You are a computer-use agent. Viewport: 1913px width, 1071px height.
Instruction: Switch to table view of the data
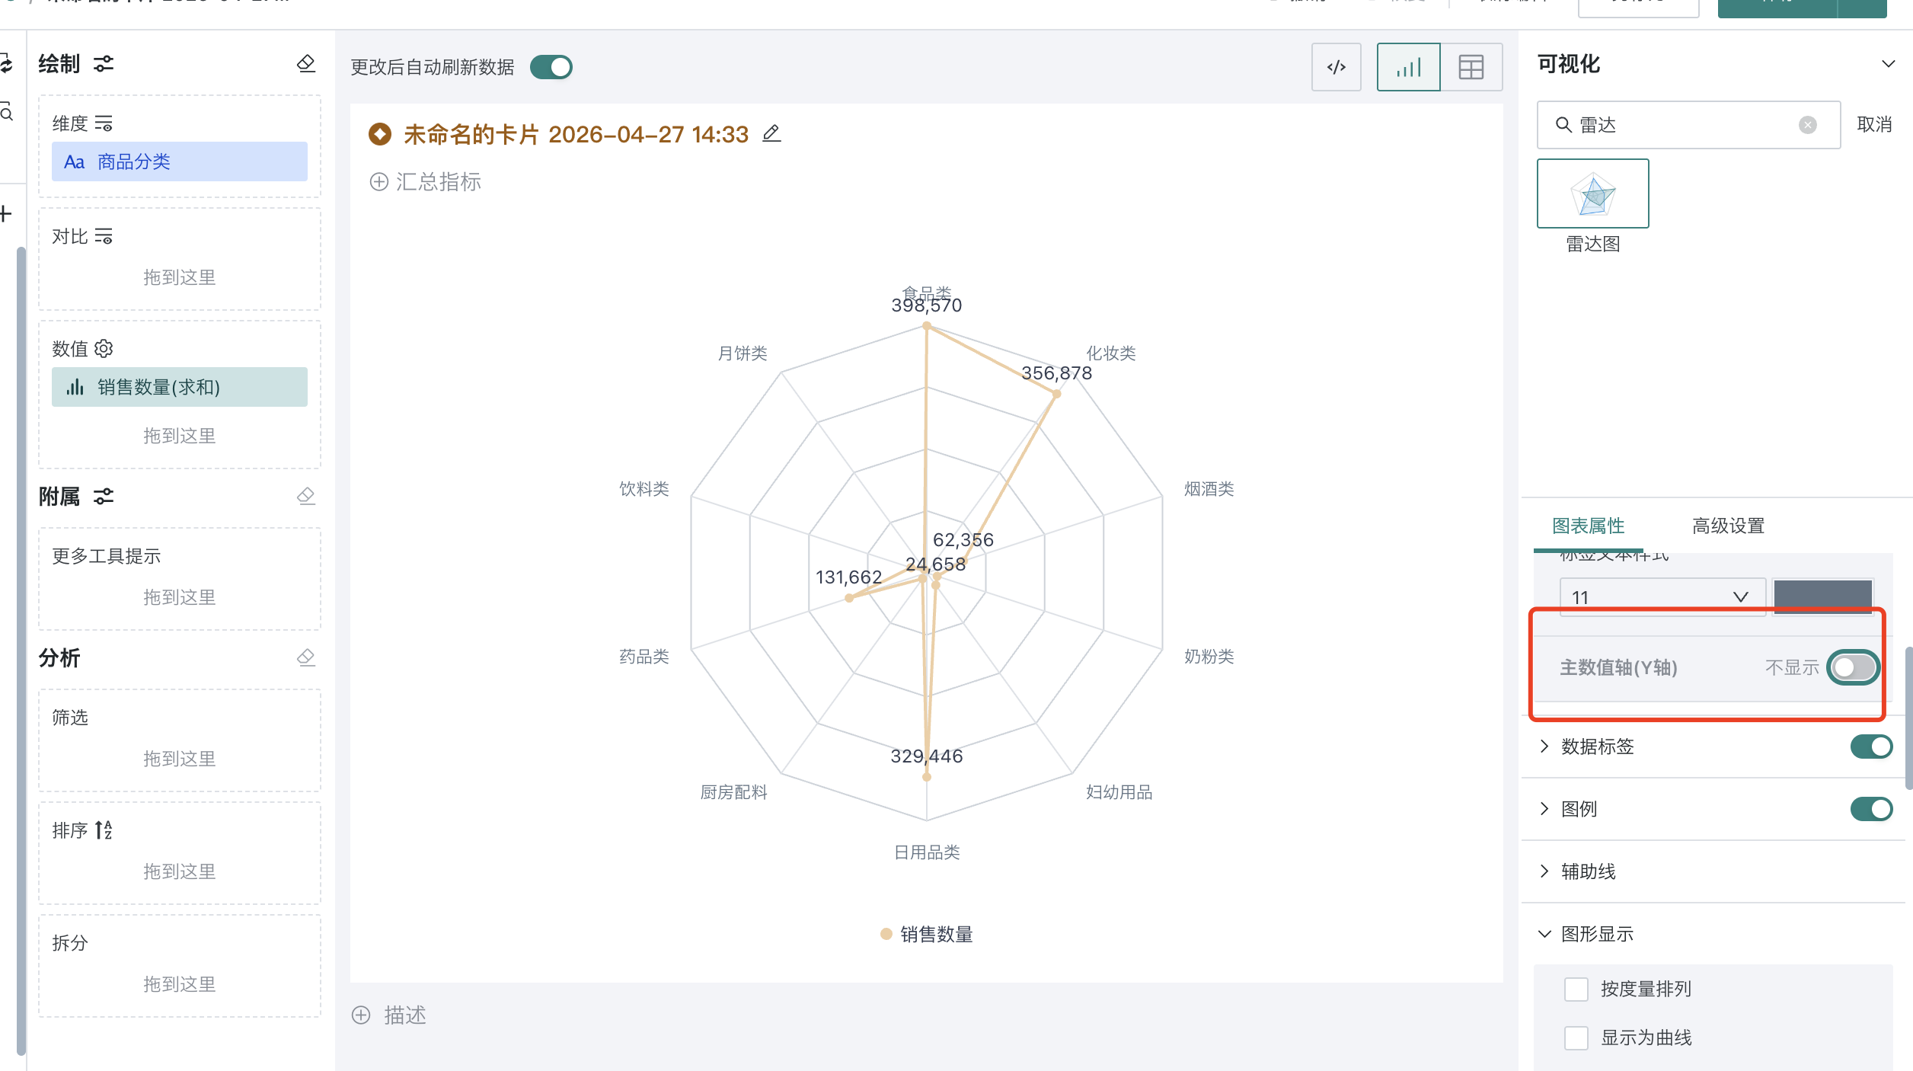pyautogui.click(x=1471, y=67)
